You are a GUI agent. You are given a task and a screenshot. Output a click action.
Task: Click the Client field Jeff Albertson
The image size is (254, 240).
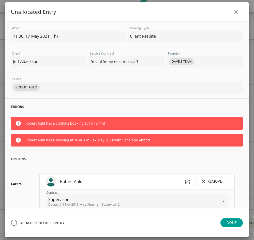(x=49, y=61)
